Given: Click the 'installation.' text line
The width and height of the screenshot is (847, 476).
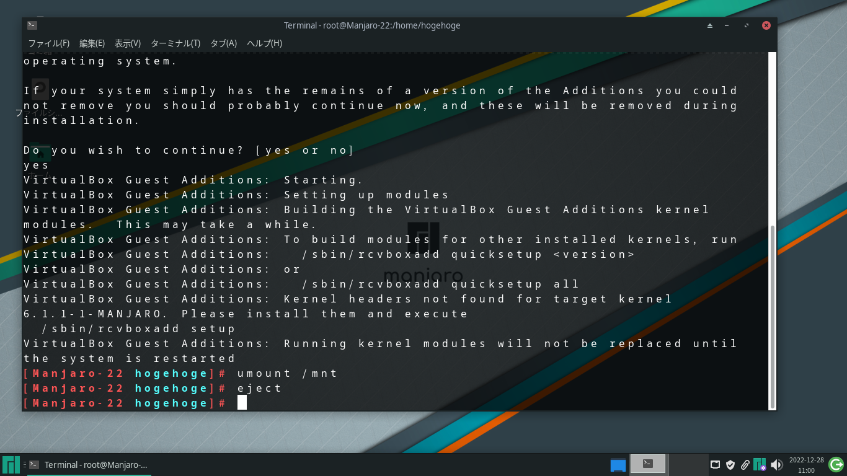Looking at the screenshot, I should click(x=82, y=120).
